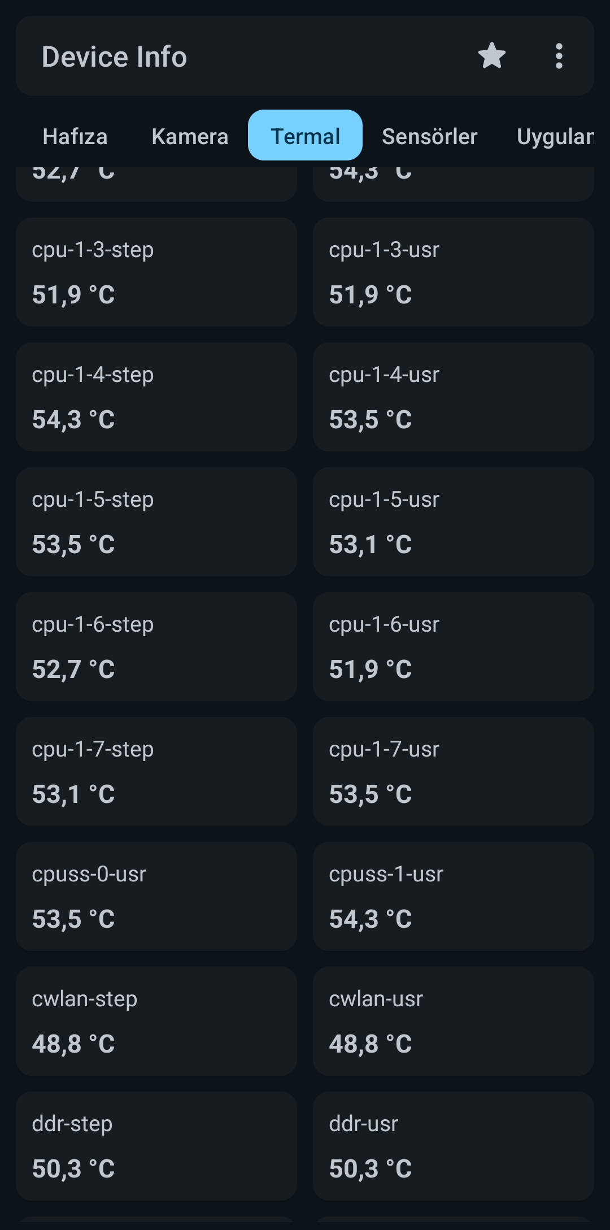
Task: Open the cpuss-0-usr card
Action: coord(156,896)
